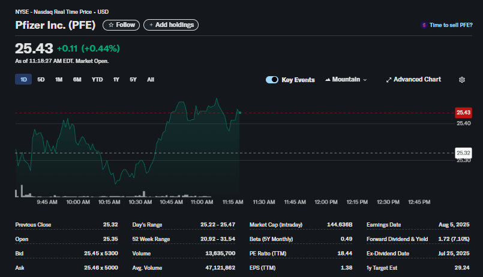Viewport: 483px width, 277px height.
Task: Click the EPS (TTM) value 1.38
Action: [x=347, y=268]
